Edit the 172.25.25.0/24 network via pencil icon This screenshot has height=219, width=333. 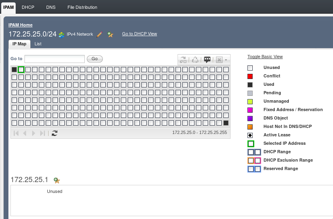click(99, 34)
